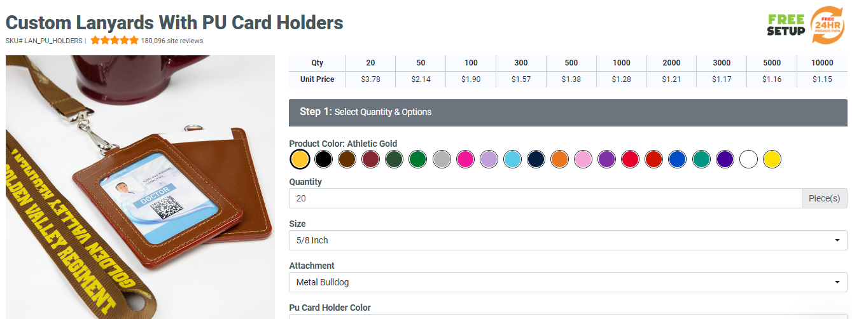Select the Athletic Gold color swatch
852x319 pixels.
(x=300, y=159)
